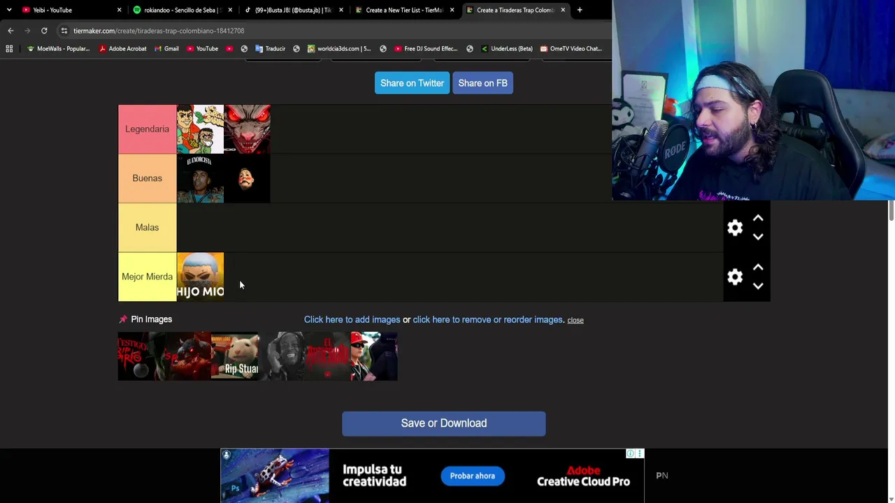Open the UnderLess (Beta) bookmark
The width and height of the screenshot is (895, 503).
click(x=507, y=49)
